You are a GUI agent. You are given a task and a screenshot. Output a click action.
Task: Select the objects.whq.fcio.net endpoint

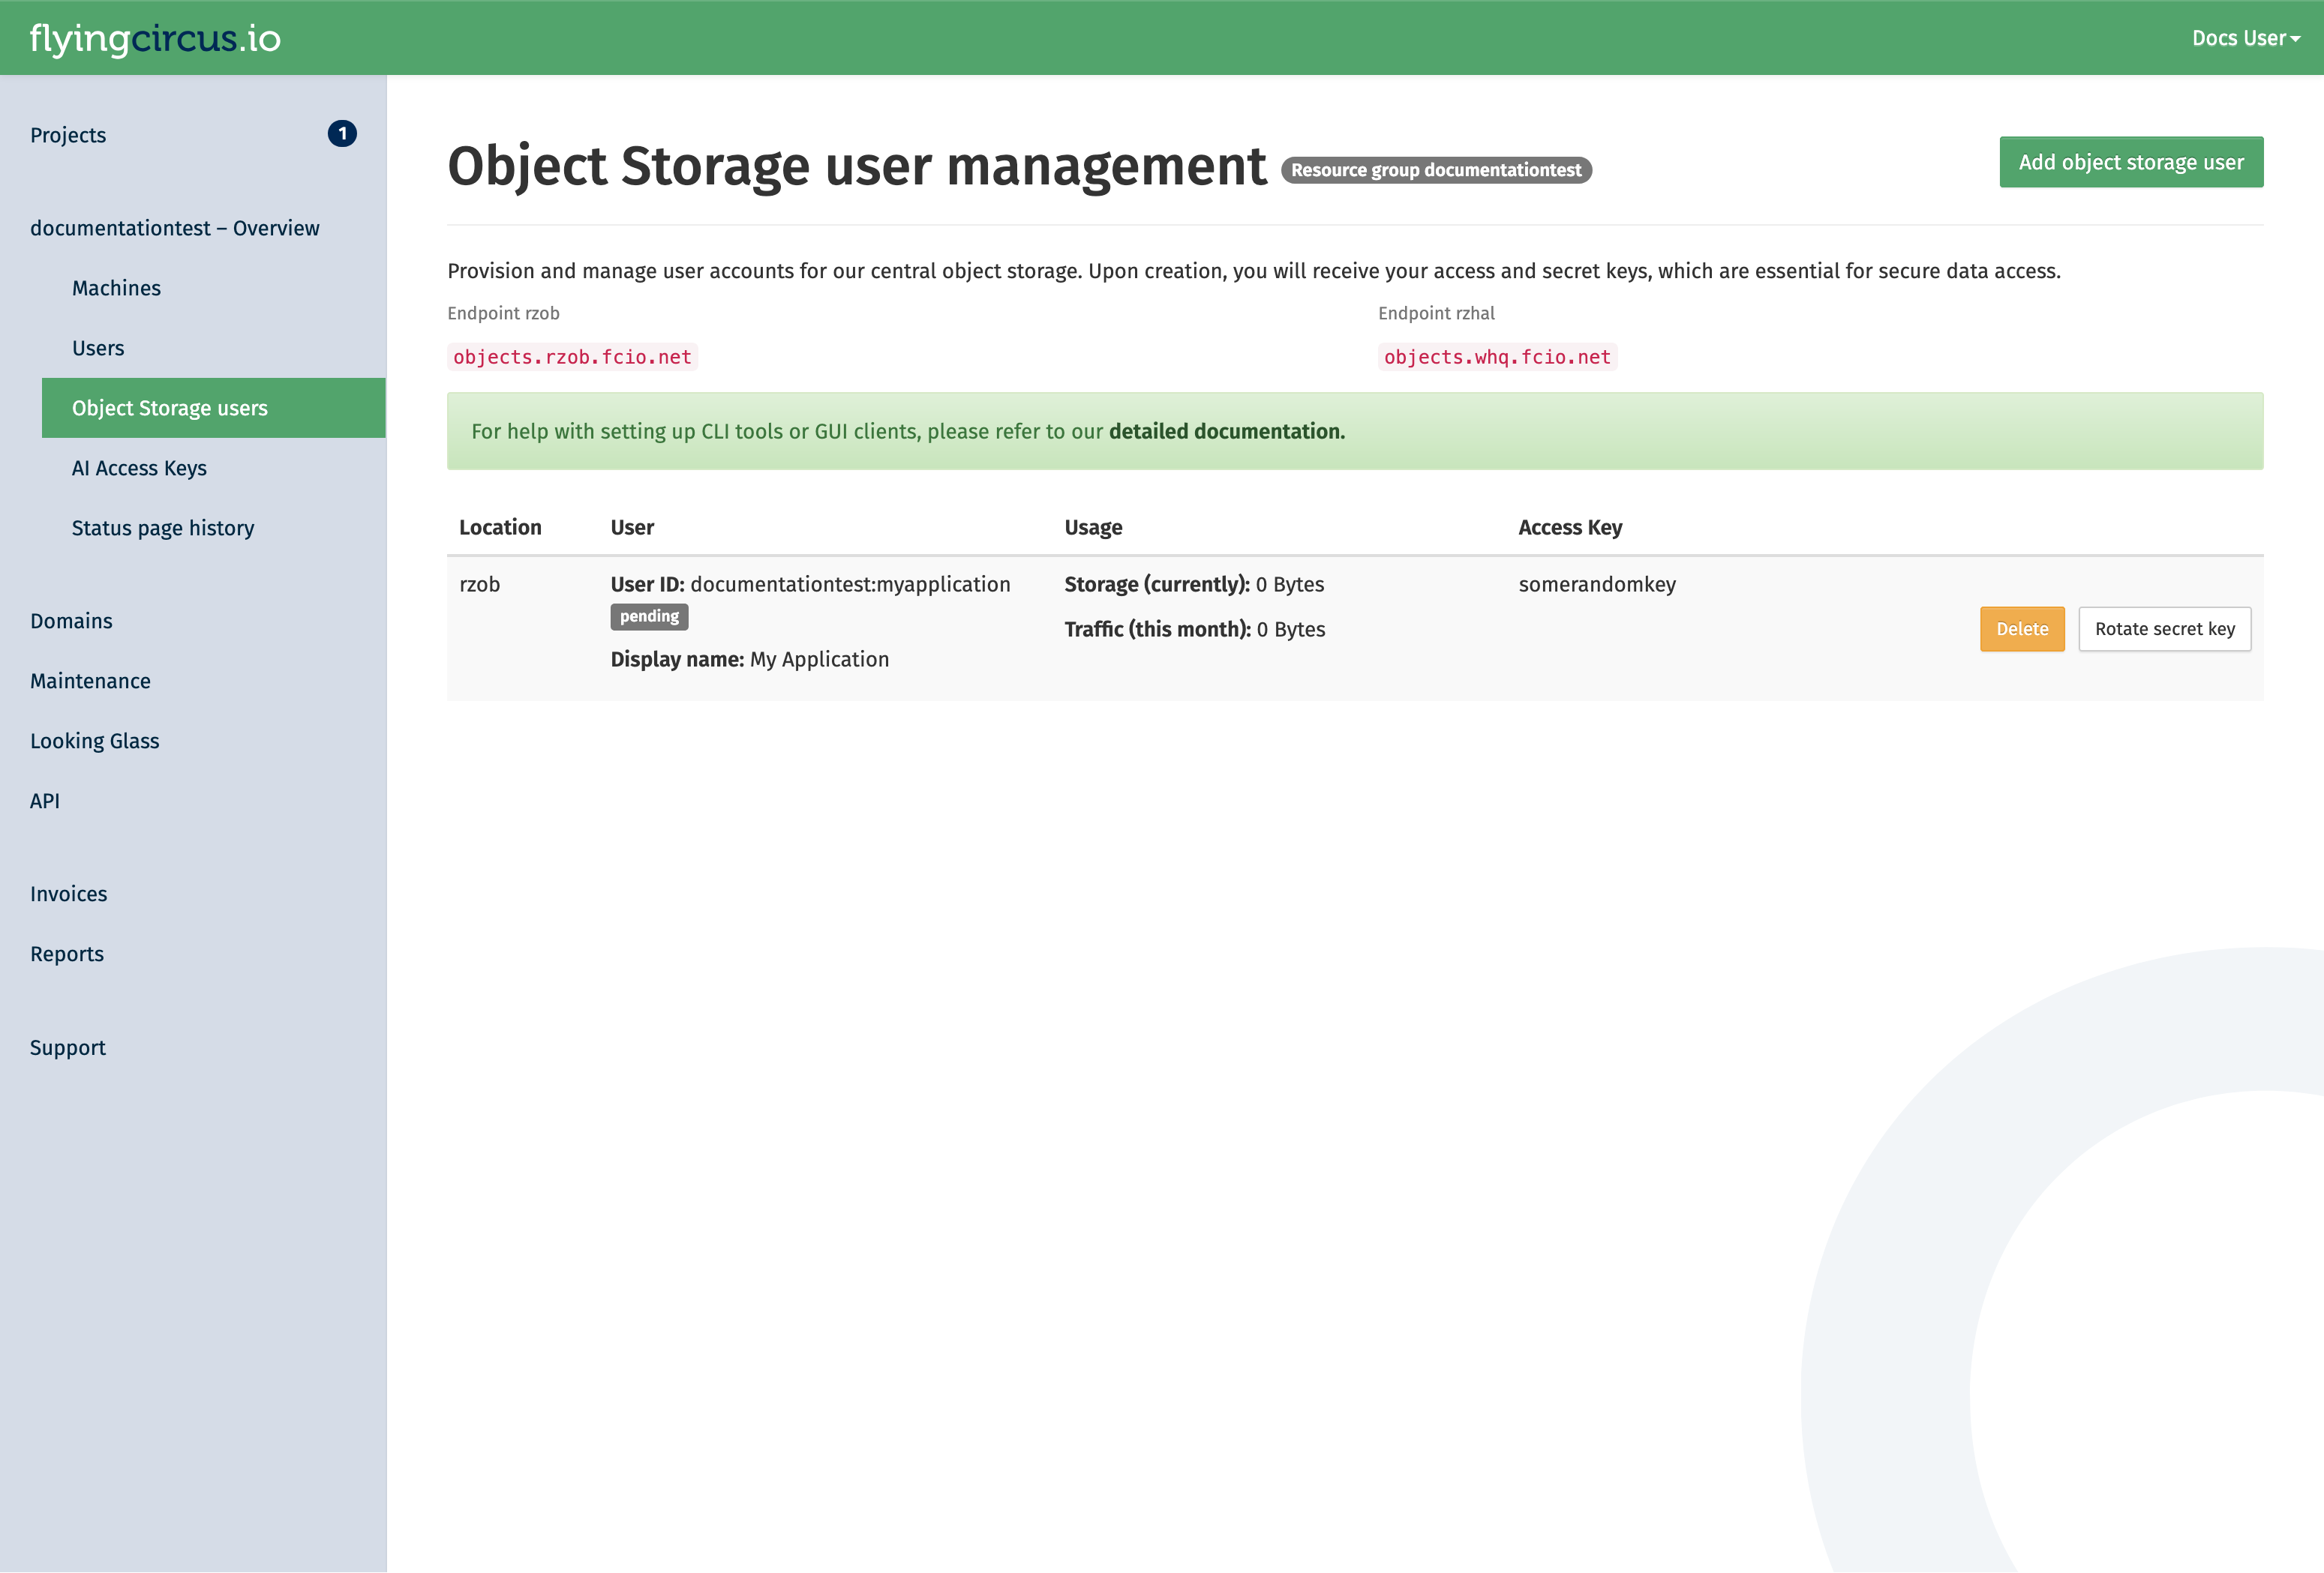[x=1497, y=357]
